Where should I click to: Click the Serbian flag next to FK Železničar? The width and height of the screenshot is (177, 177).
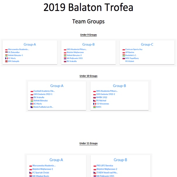point(6,52)
